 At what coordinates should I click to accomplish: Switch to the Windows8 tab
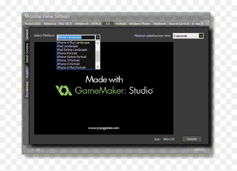point(82,24)
